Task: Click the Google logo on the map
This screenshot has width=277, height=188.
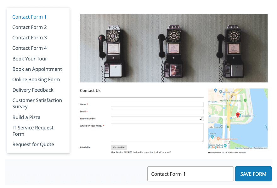Action: [x=214, y=147]
